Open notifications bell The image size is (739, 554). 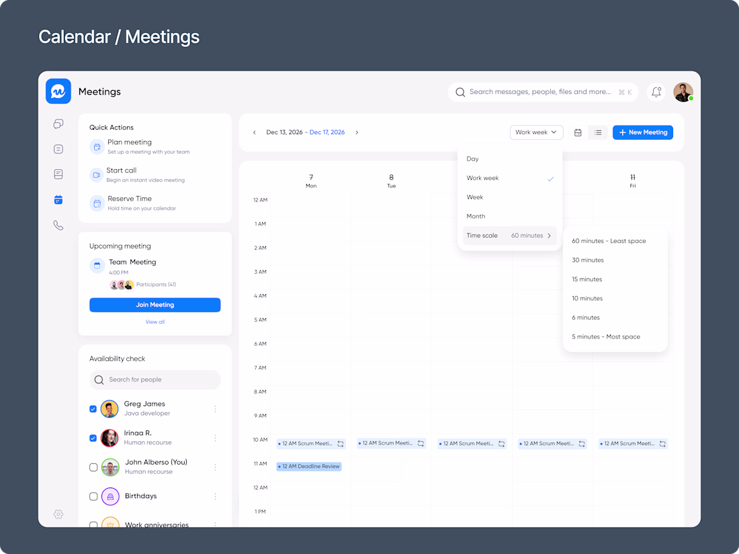(656, 92)
